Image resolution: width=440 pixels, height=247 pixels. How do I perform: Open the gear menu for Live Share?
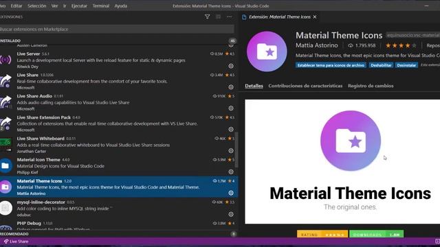pyautogui.click(x=231, y=87)
